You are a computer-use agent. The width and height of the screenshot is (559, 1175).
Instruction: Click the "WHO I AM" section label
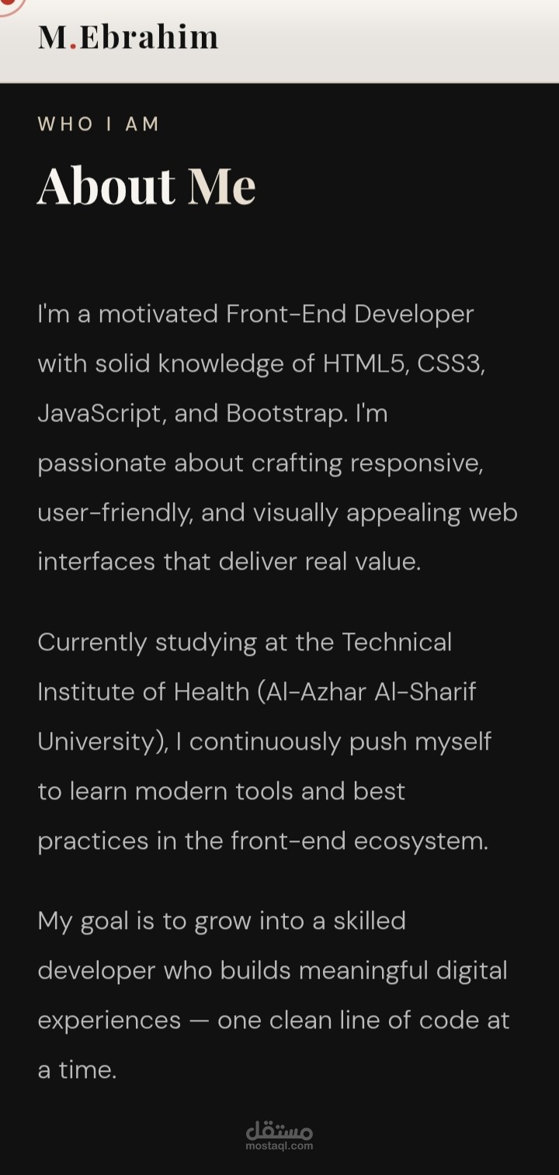coord(99,124)
